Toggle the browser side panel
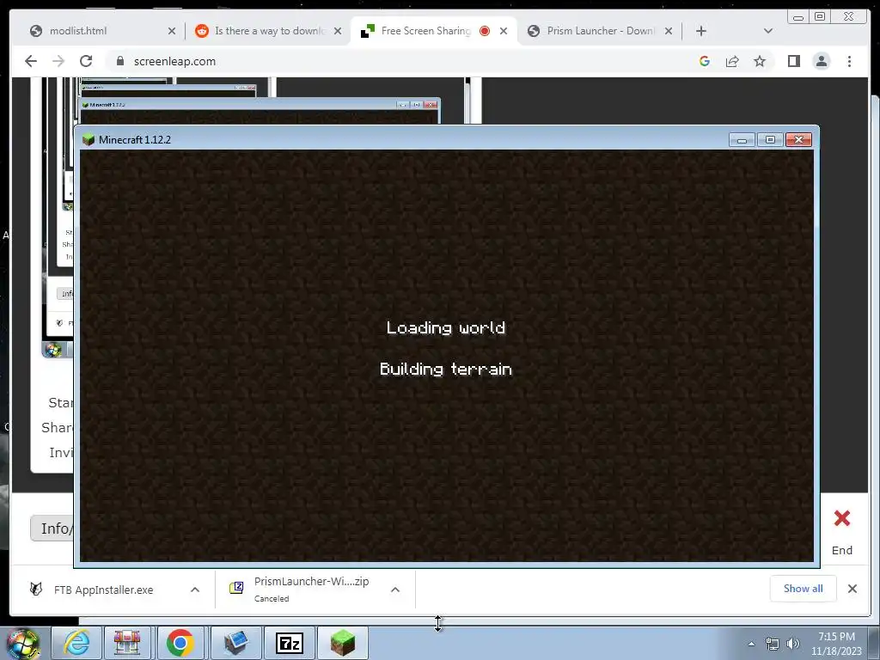The width and height of the screenshot is (880, 660). [793, 61]
